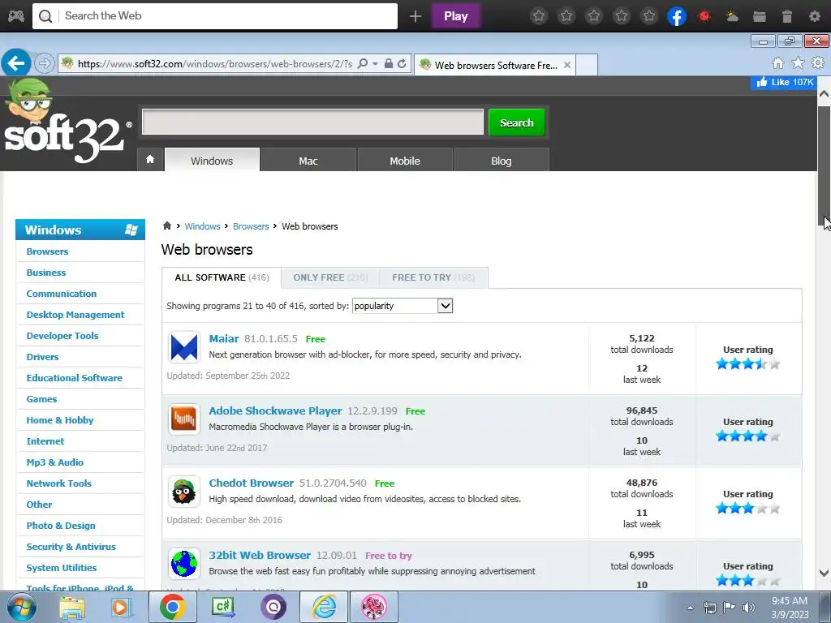Open the Developer Tools category

[62, 335]
